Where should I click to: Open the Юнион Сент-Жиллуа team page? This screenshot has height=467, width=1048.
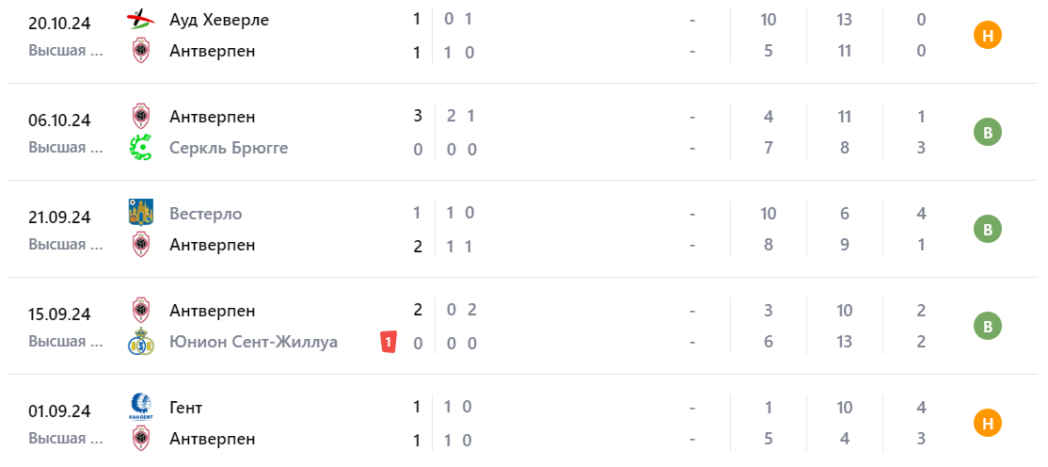253,342
